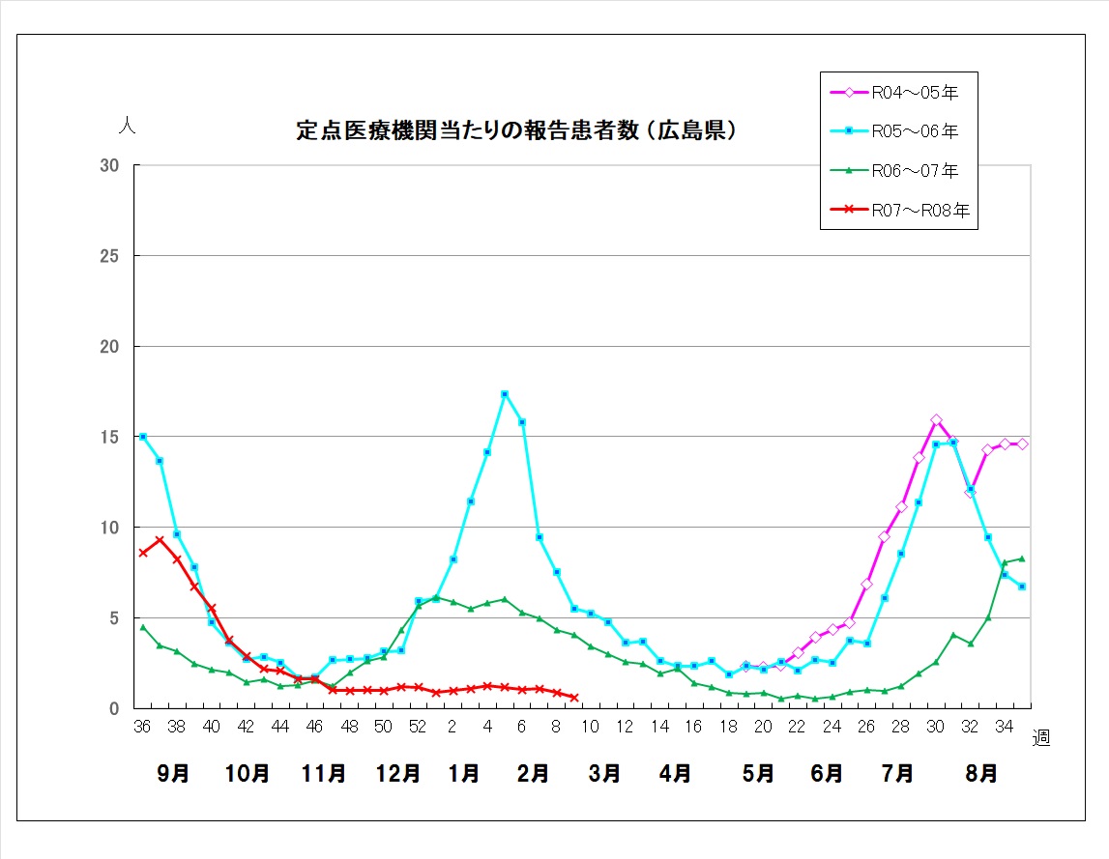The height and width of the screenshot is (859, 1109).
Task: Click the 人 unit label above y-axis
Action: click(x=126, y=127)
